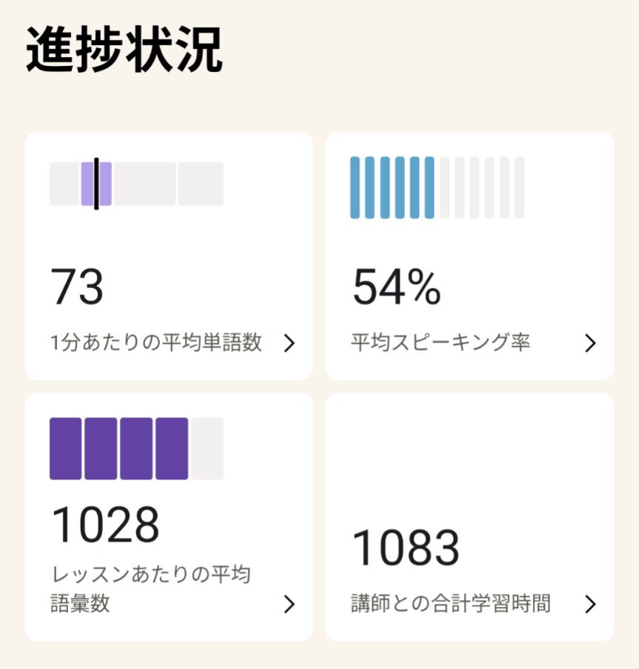This screenshot has height=669, width=639.
Task: Click the 進捗状況 page heading
Action: (124, 52)
